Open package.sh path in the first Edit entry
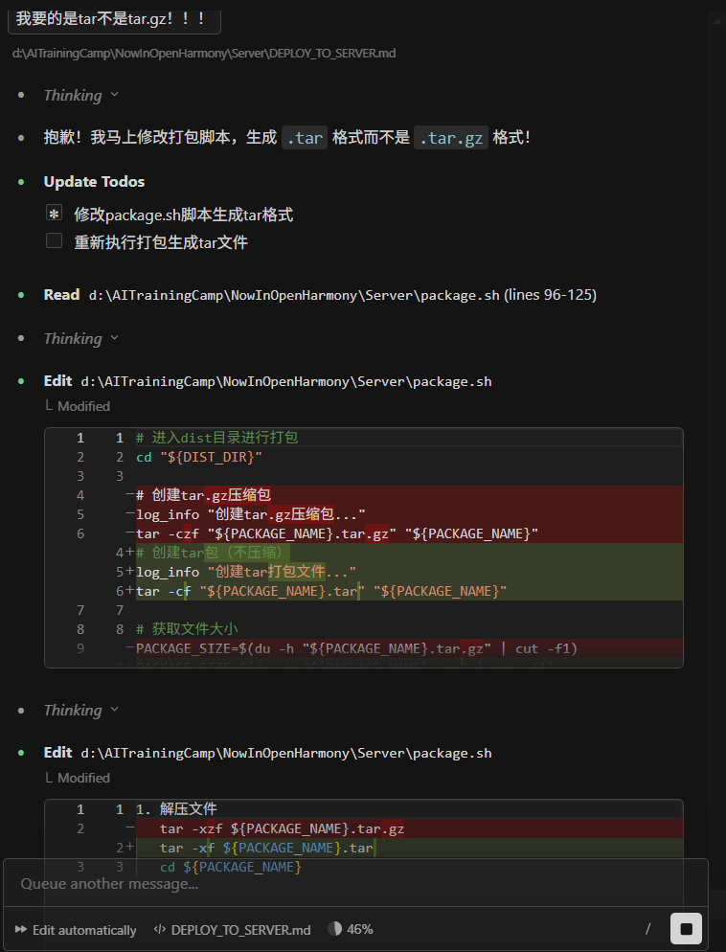Screen dimensions: 726x952 tap(285, 381)
